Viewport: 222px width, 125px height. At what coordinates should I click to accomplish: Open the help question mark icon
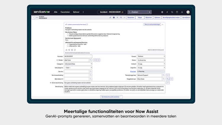tap(177, 12)
